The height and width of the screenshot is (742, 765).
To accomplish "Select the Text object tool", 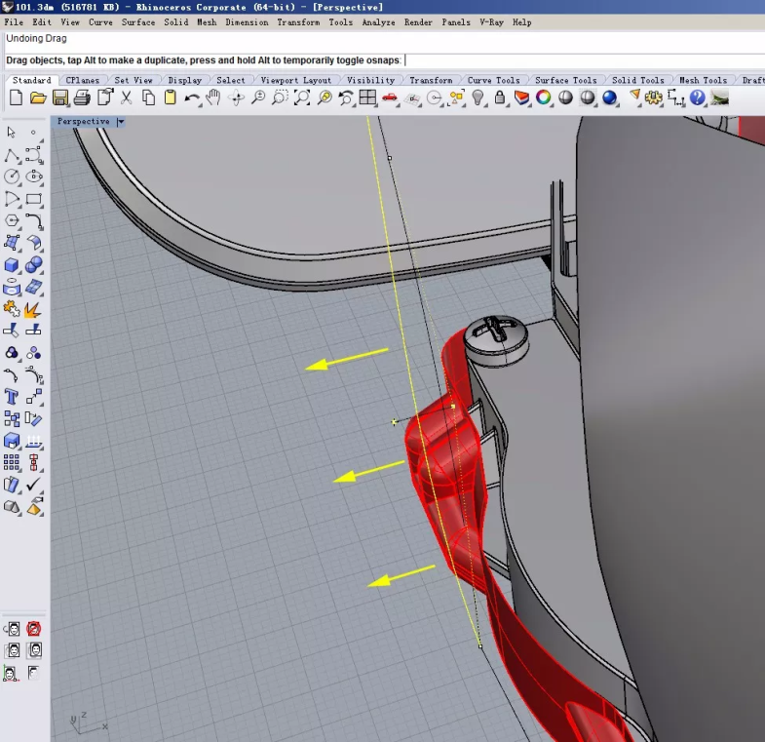I will pyautogui.click(x=12, y=397).
